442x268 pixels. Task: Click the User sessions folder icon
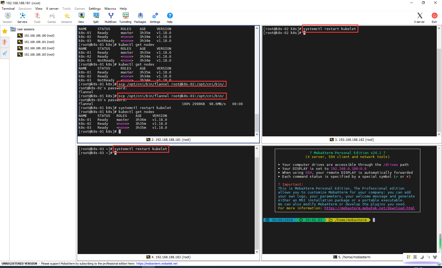click(x=13, y=29)
